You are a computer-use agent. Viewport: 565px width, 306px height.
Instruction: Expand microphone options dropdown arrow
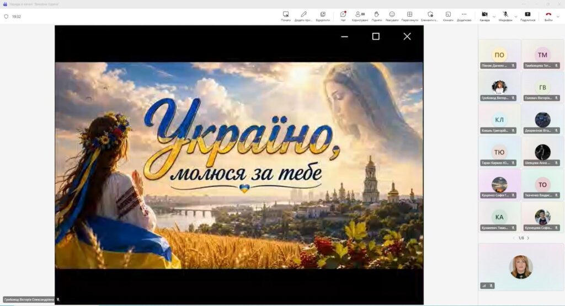pyautogui.click(x=516, y=17)
